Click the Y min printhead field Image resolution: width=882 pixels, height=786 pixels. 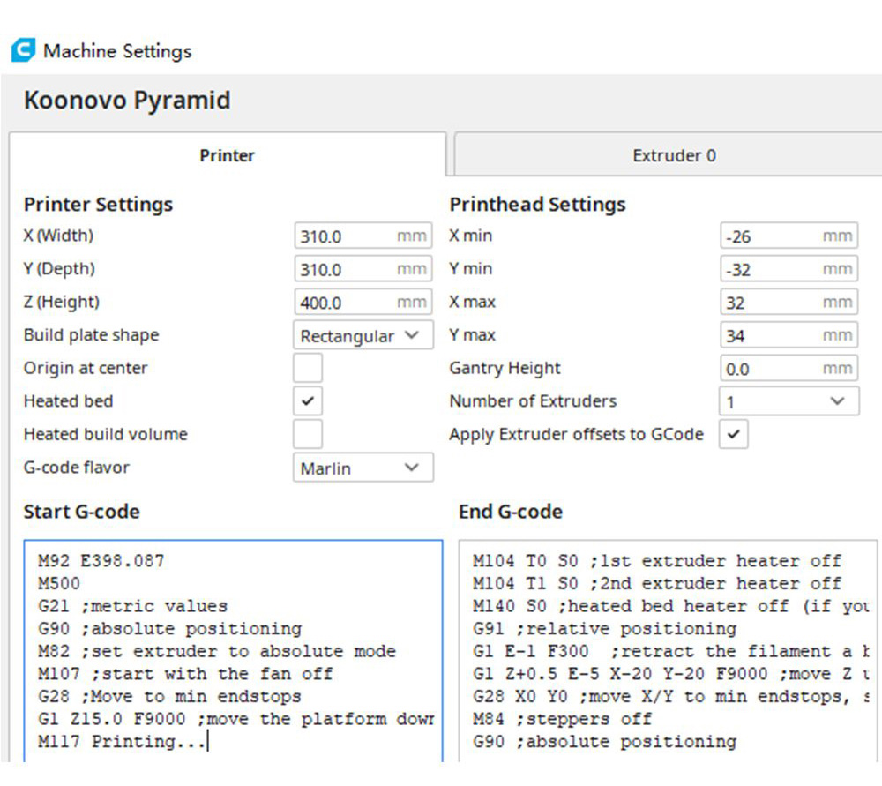(772, 269)
